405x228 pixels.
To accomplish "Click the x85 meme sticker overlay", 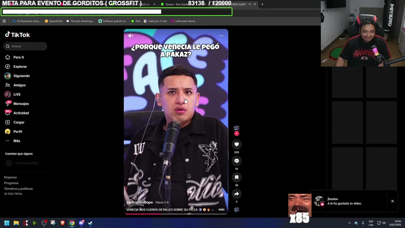I will pos(300,208).
